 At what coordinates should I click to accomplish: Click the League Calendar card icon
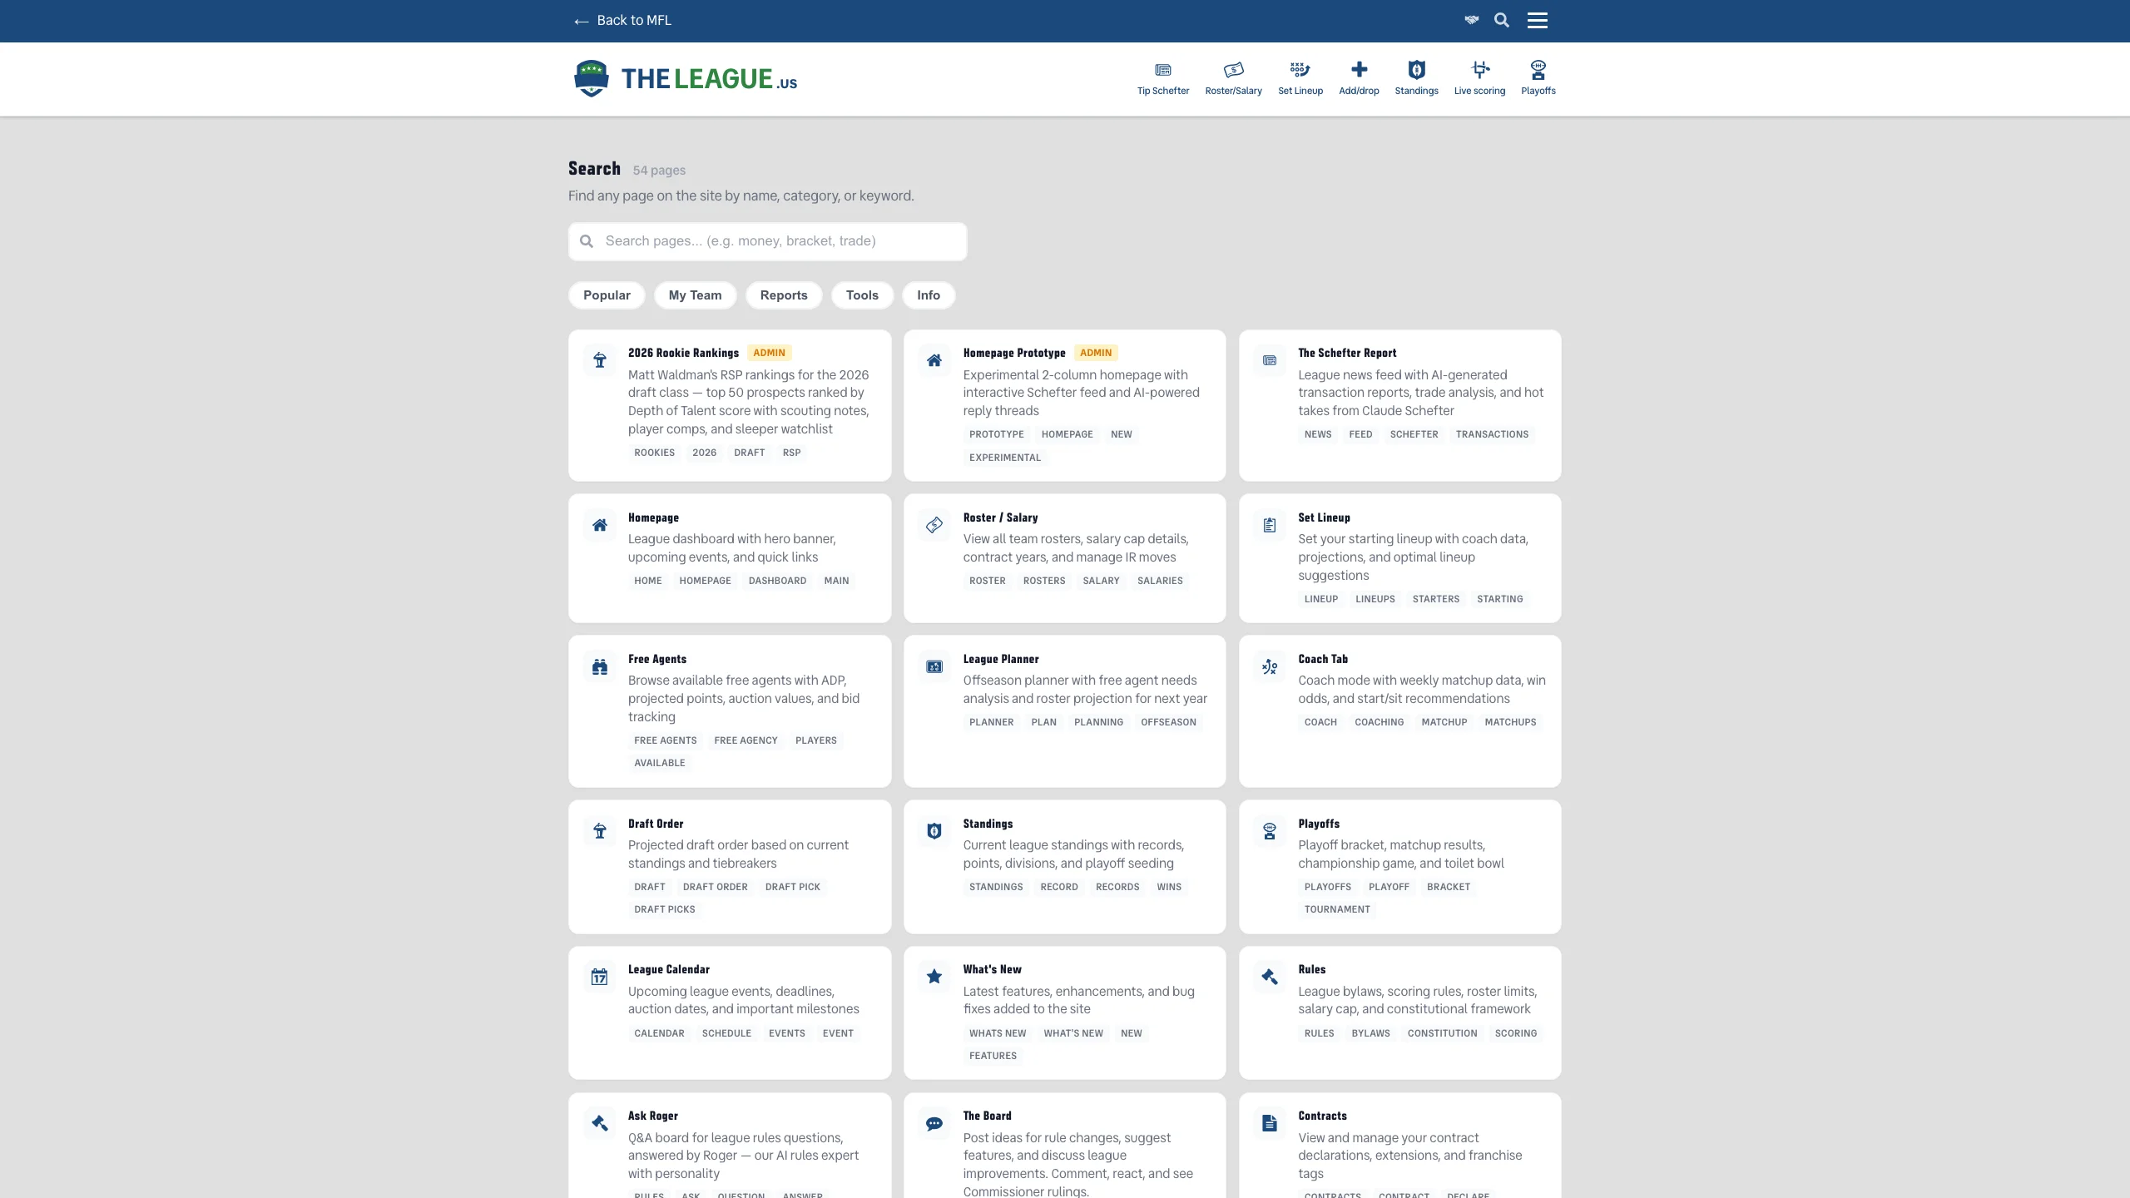599,977
